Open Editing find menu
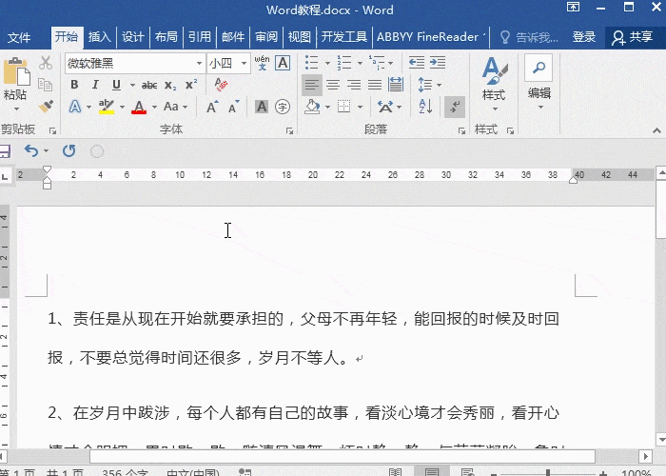The height and width of the screenshot is (476, 666). click(539, 82)
